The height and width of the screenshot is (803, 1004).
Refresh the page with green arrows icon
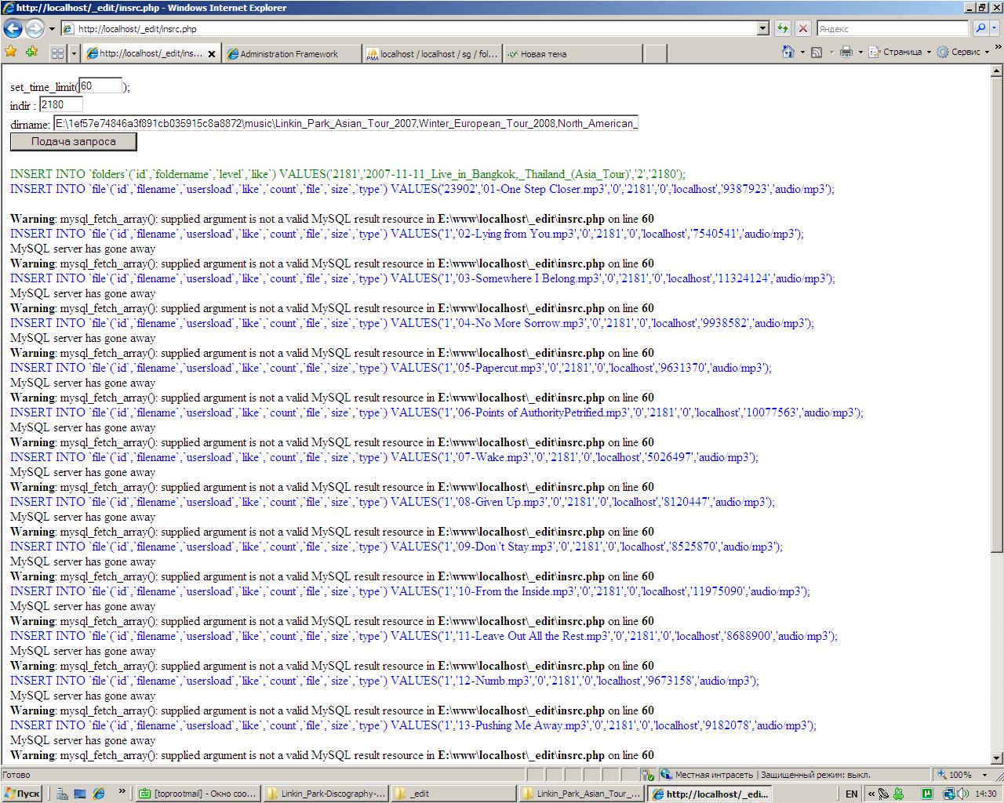[782, 28]
